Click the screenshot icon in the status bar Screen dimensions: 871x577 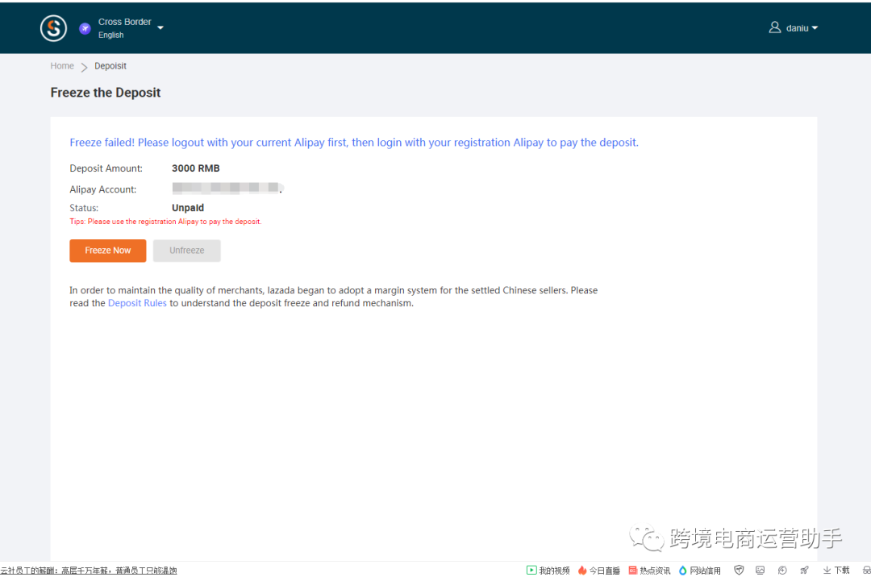coord(760,570)
